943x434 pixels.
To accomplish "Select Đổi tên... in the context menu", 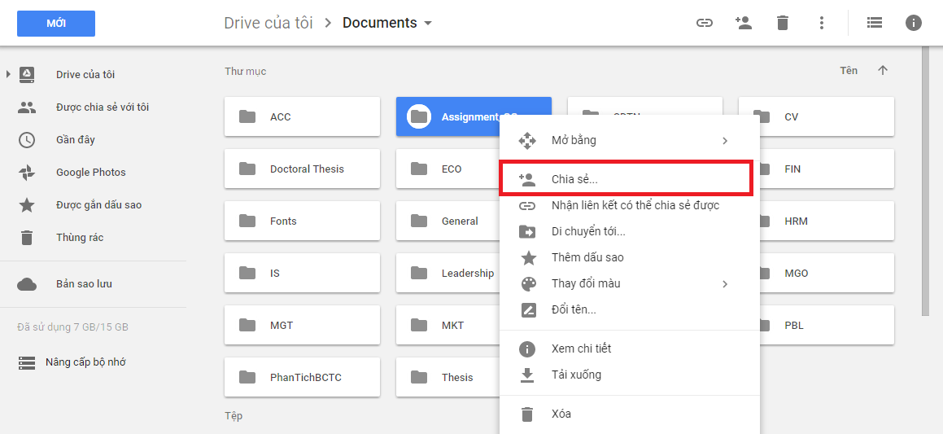I will (x=574, y=309).
